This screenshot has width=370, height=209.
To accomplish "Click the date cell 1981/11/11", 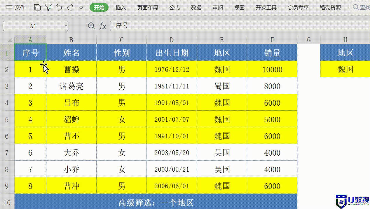I will [172, 86].
